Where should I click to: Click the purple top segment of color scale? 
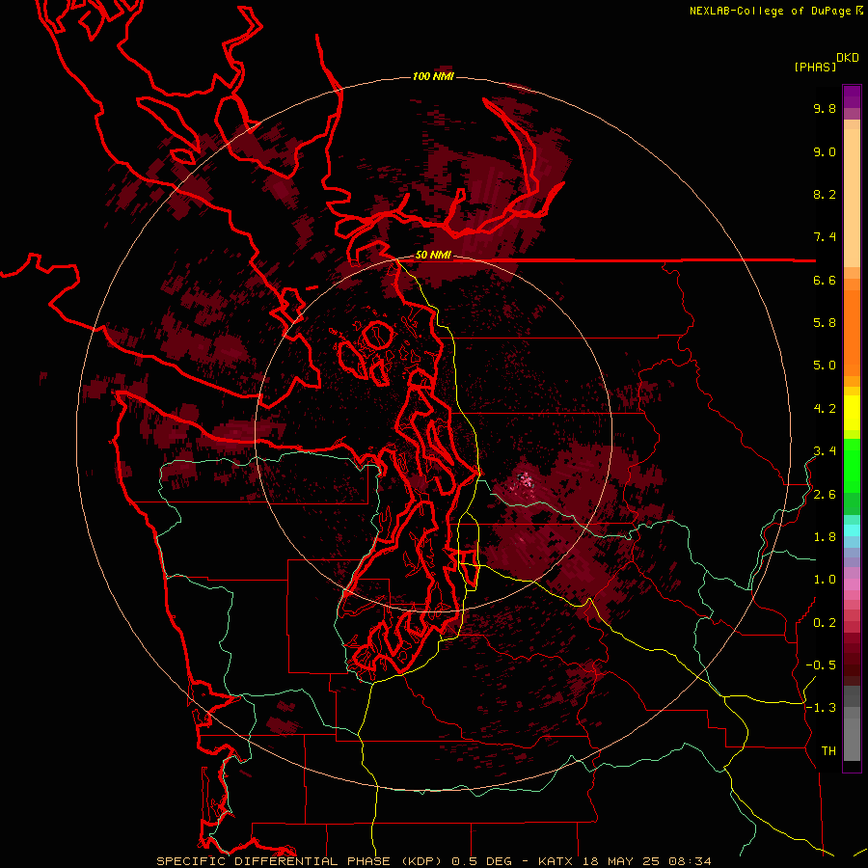[x=852, y=96]
